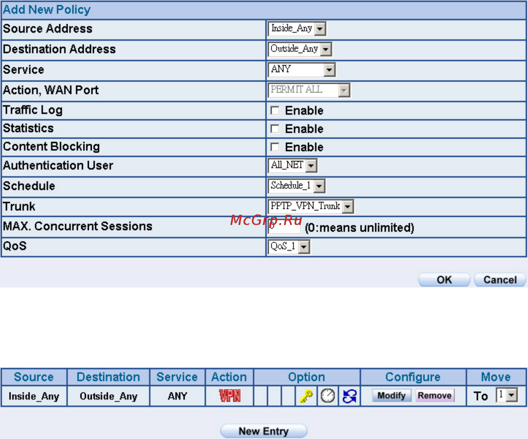Open the Authentication User All_NET dropdown
The width and height of the screenshot is (528, 439).
pyautogui.click(x=292, y=166)
